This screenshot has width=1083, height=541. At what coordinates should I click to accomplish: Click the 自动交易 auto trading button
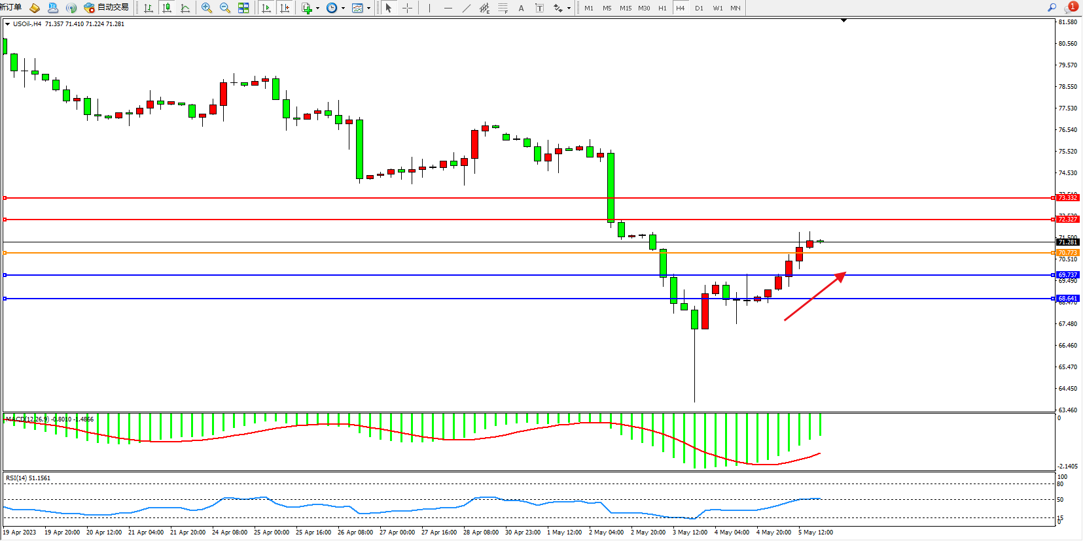(107, 7)
